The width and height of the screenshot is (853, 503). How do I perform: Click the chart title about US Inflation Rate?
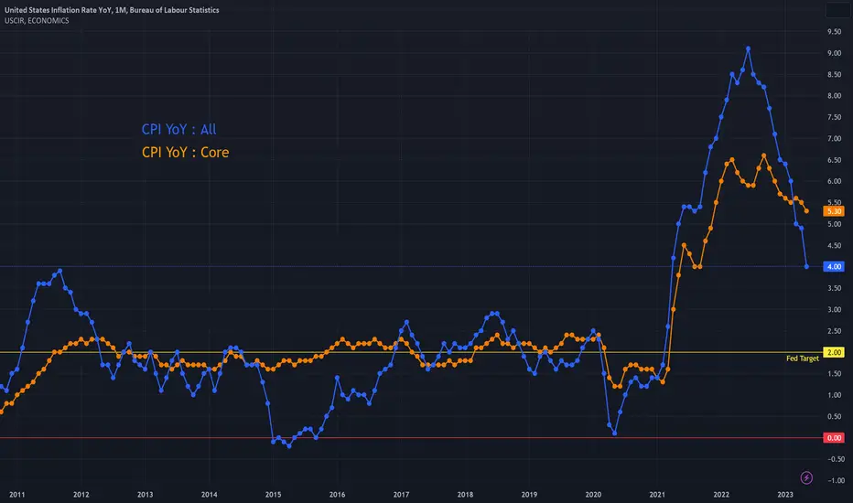[112, 10]
